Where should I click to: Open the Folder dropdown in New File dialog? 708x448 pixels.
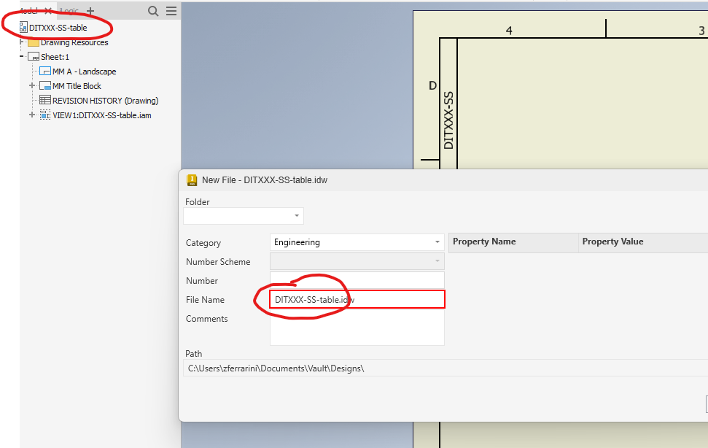[x=296, y=216]
